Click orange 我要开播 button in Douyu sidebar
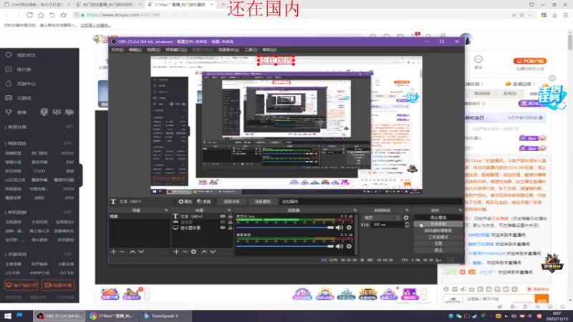573x322 pixels. 58,285
